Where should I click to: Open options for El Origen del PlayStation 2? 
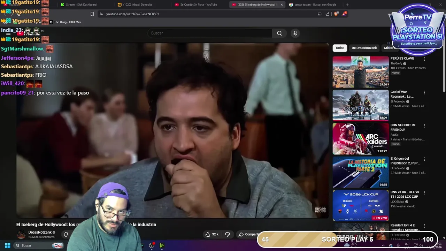[x=424, y=159]
